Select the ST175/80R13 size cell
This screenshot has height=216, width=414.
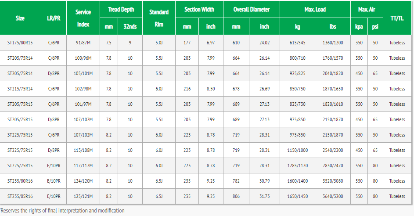(x=20, y=43)
